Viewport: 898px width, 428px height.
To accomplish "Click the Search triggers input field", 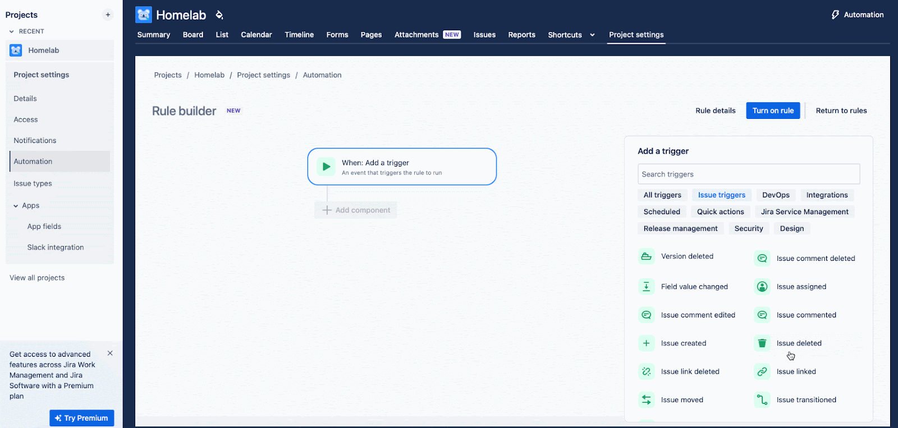I will (749, 174).
